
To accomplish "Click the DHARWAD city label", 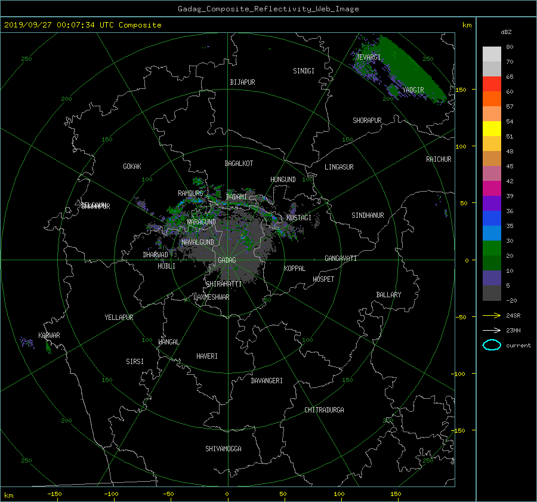I will click(x=156, y=255).
